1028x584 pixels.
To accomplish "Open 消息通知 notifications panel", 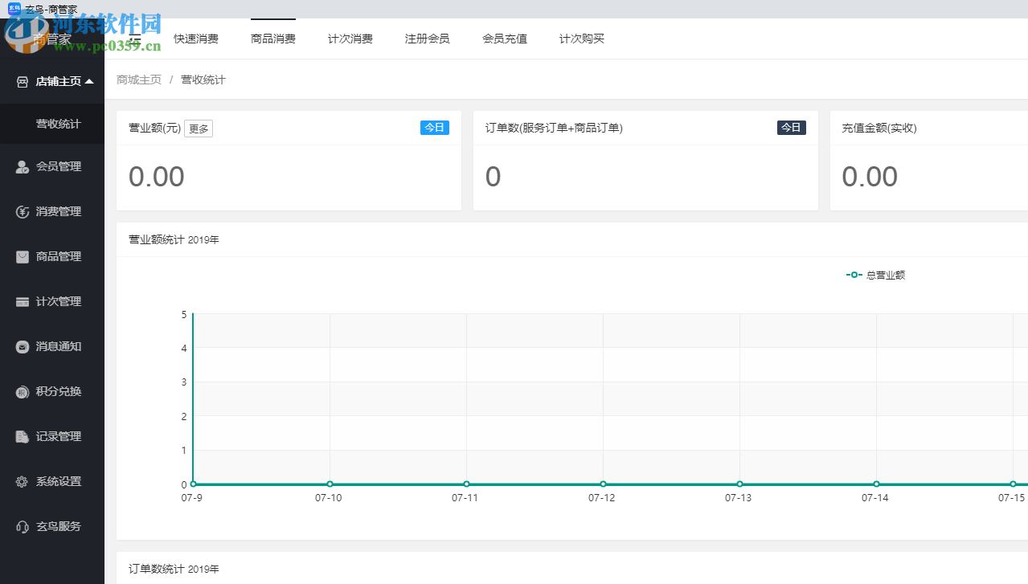I will tap(51, 346).
